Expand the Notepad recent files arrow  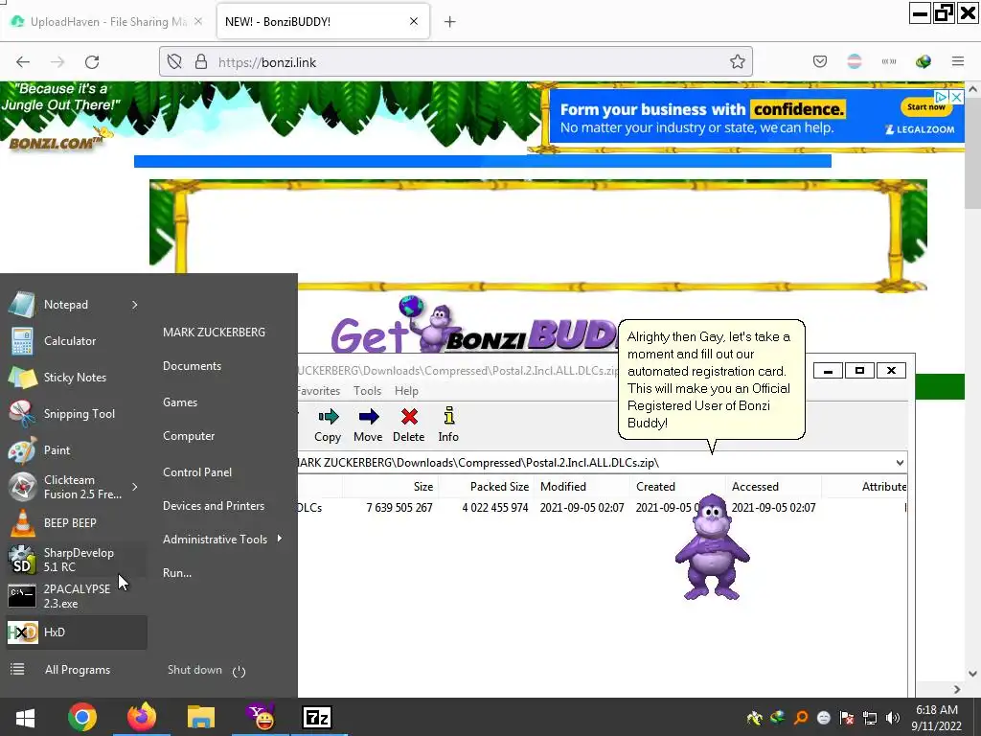tap(134, 305)
